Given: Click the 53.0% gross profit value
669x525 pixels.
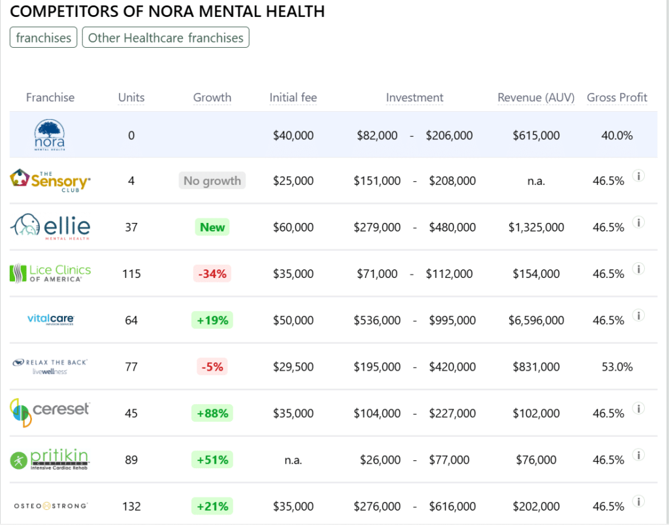Looking at the screenshot, I should click(617, 367).
